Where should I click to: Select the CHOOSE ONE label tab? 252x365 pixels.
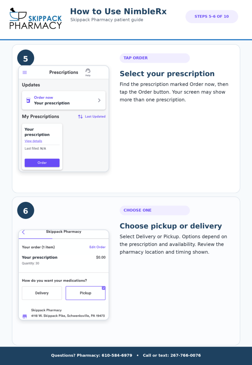coord(155,210)
